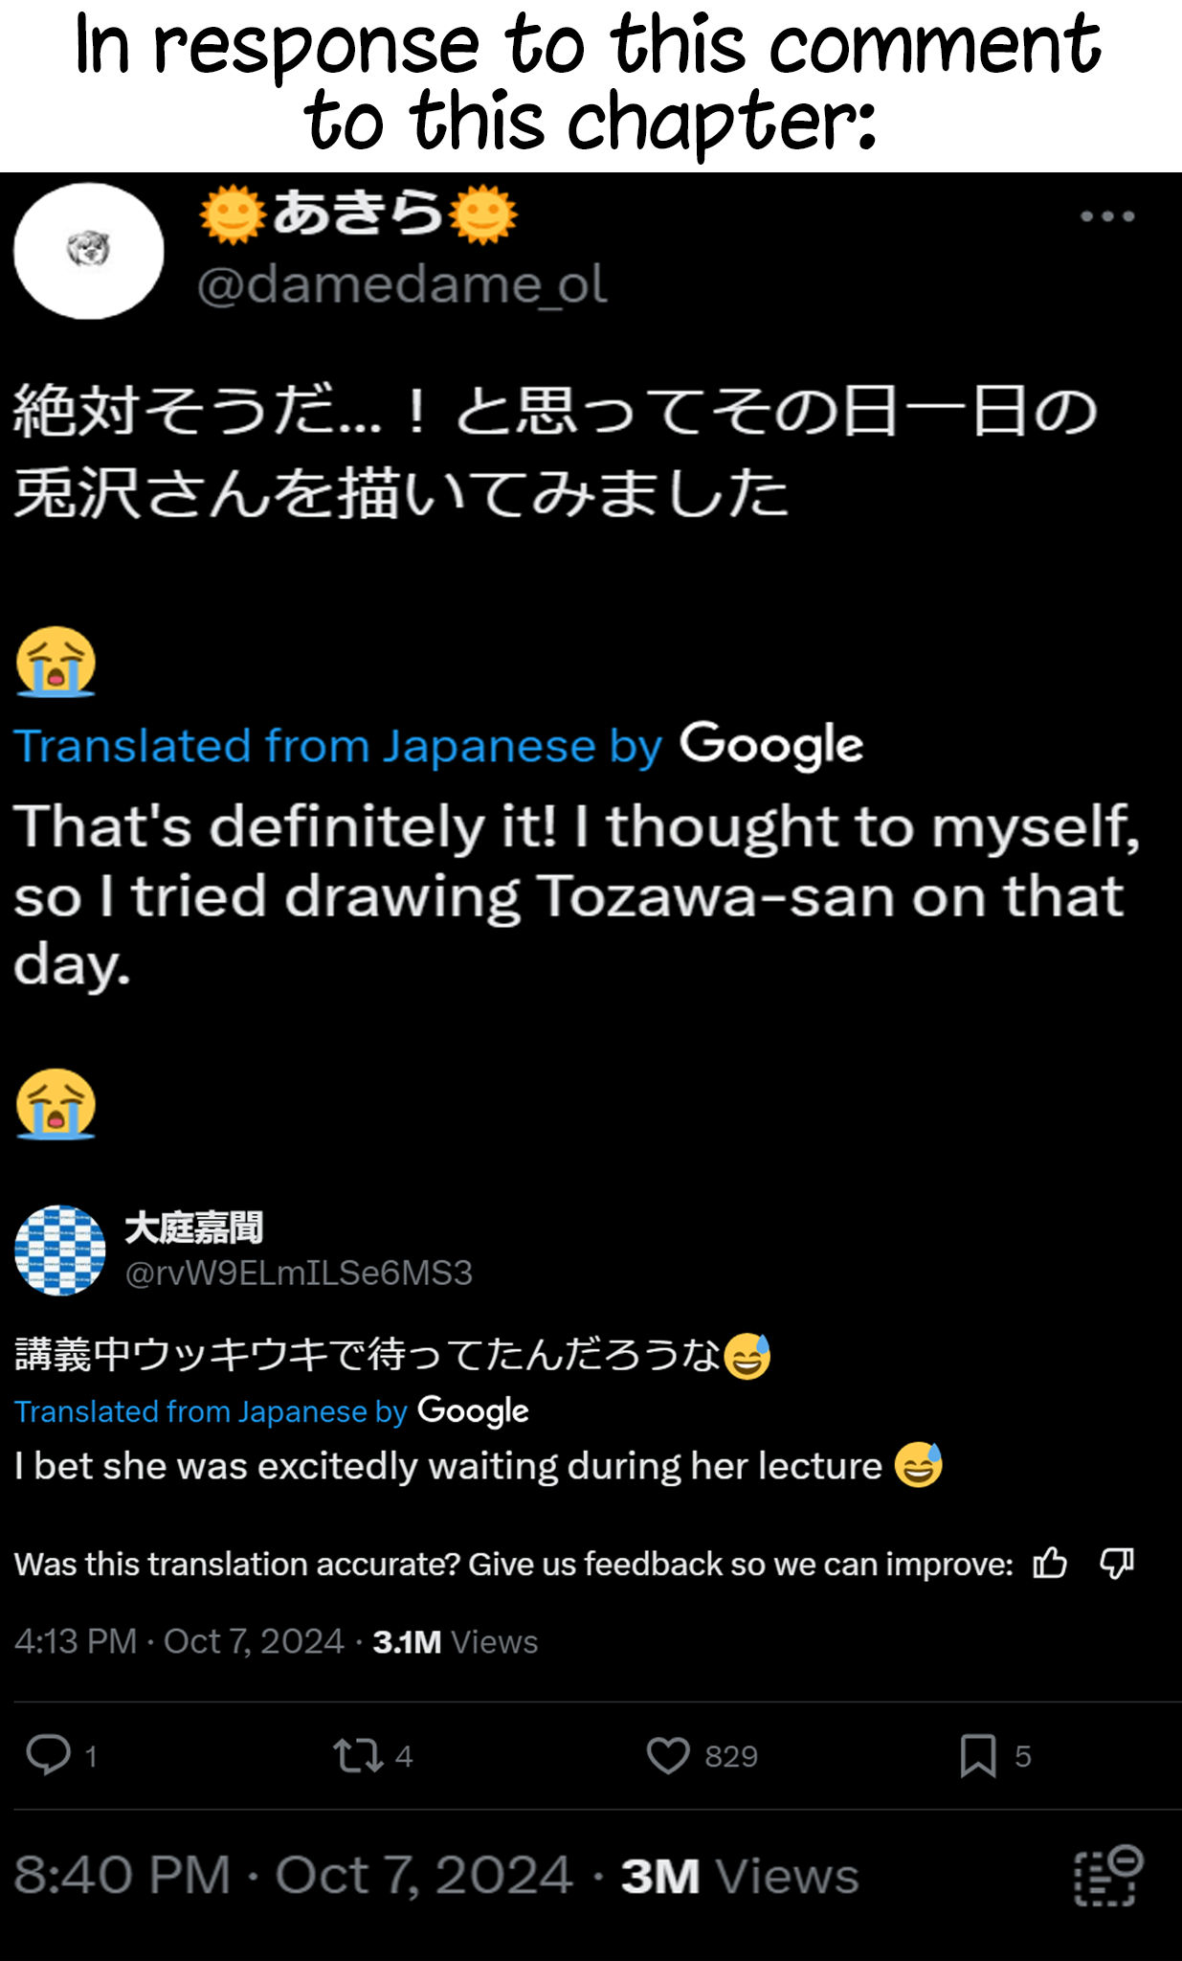Image resolution: width=1182 pixels, height=1961 pixels.
Task: Click the large 'Translated from Japanese by' link
Action: [337, 746]
